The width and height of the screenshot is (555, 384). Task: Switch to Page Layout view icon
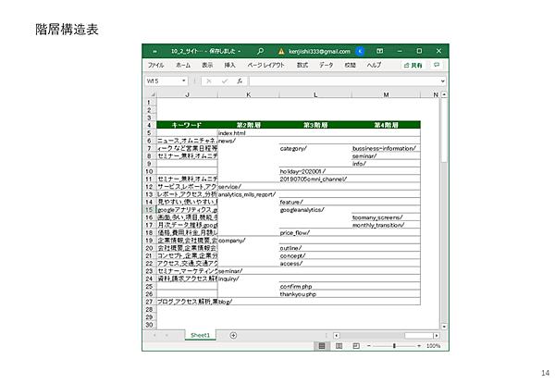click(339, 345)
